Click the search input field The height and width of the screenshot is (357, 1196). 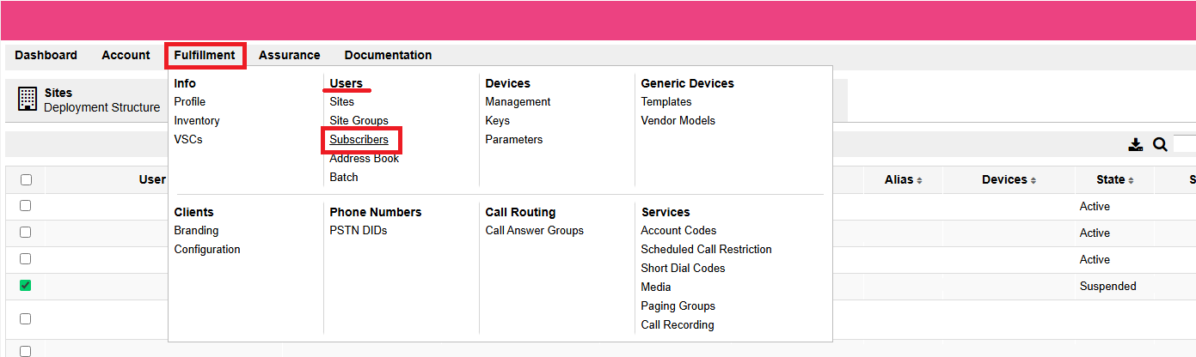[1185, 144]
